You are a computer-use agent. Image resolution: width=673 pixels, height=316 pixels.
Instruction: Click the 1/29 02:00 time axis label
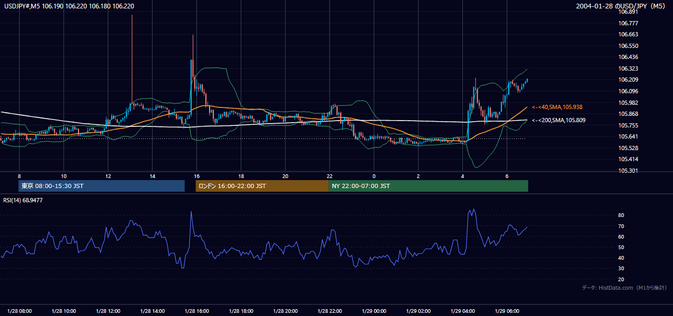(418, 311)
